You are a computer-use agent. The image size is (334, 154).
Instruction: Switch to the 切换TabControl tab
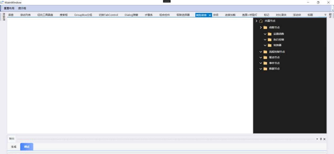(x=109, y=15)
